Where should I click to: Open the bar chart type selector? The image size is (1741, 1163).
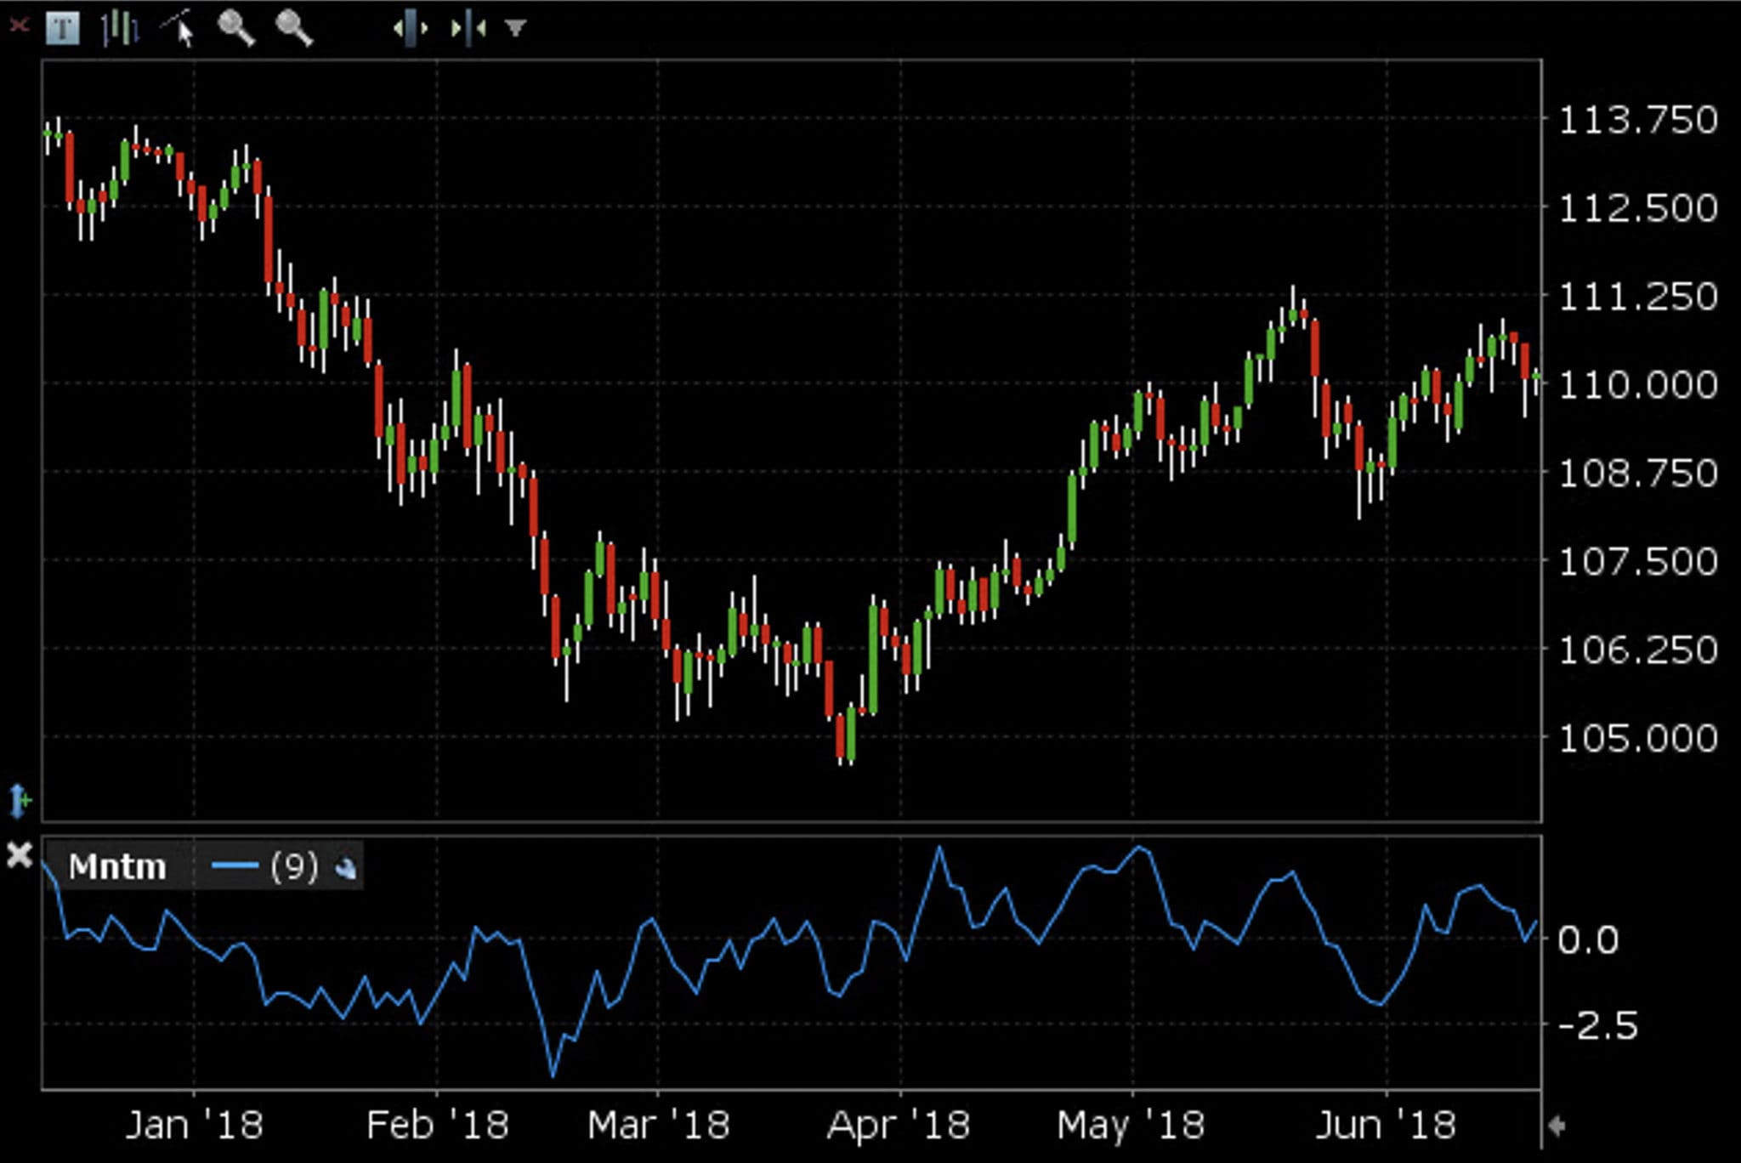(x=120, y=28)
